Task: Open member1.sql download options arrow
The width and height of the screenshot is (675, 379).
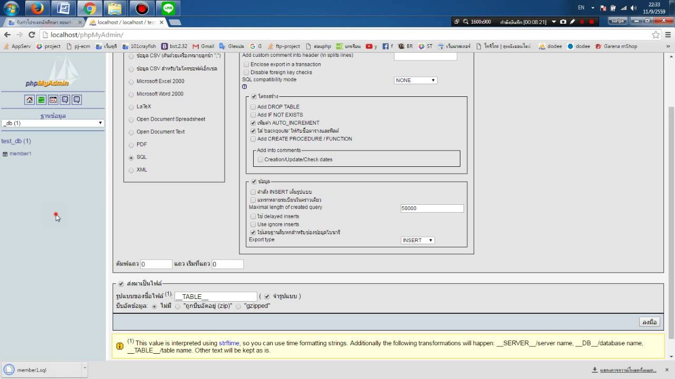Action: tap(84, 370)
